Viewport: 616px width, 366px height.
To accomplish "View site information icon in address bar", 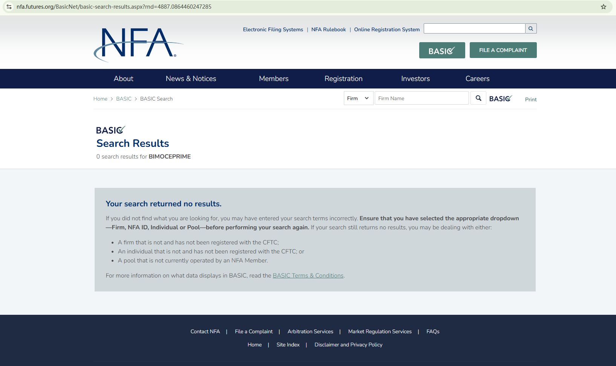I will (x=9, y=7).
